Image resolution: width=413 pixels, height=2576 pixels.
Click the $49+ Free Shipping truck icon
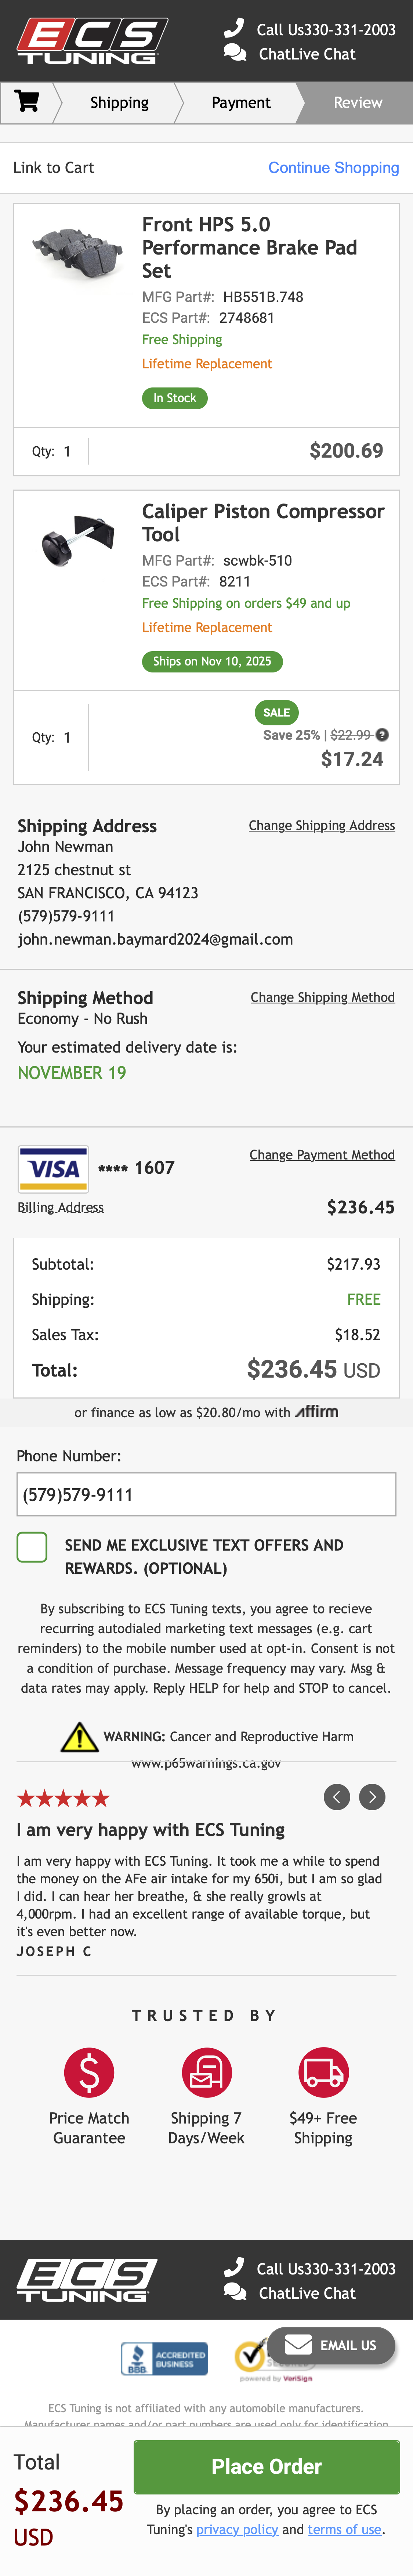[322, 2072]
